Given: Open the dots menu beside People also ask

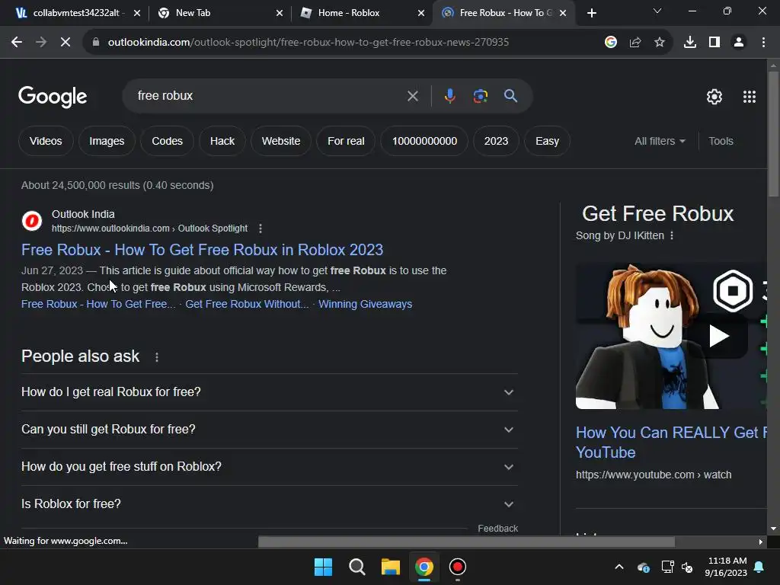Looking at the screenshot, I should (157, 357).
